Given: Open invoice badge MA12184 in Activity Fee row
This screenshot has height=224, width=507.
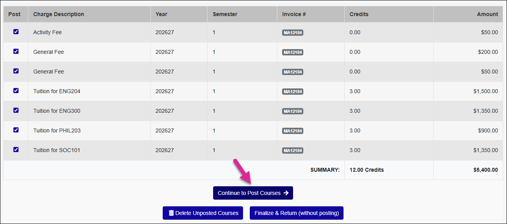Looking at the screenshot, I should [293, 33].
